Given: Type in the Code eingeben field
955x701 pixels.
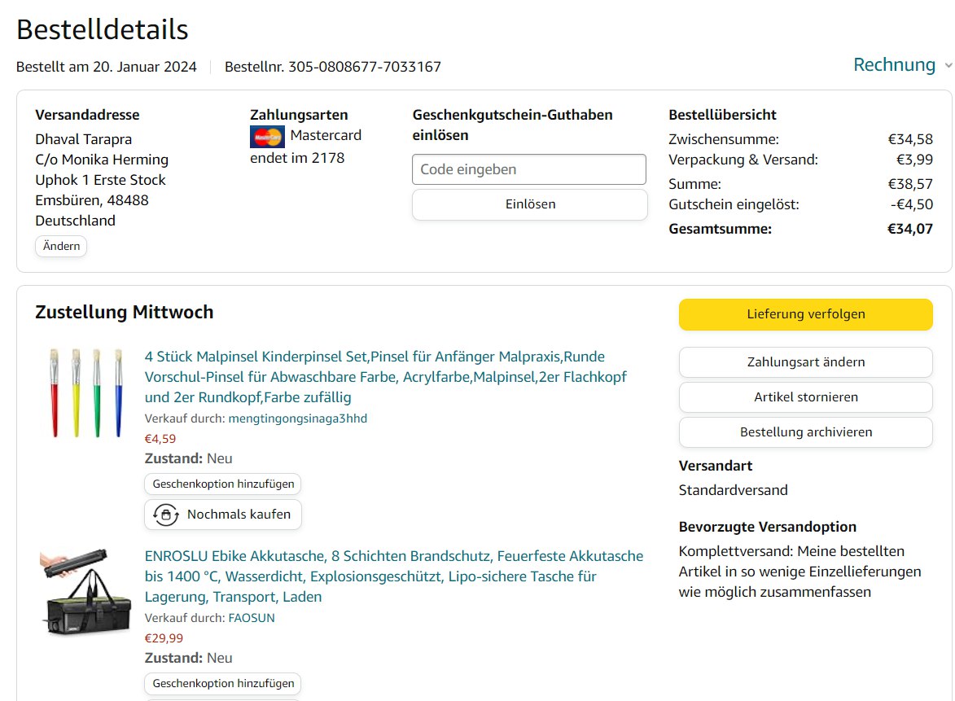Looking at the screenshot, I should [529, 169].
